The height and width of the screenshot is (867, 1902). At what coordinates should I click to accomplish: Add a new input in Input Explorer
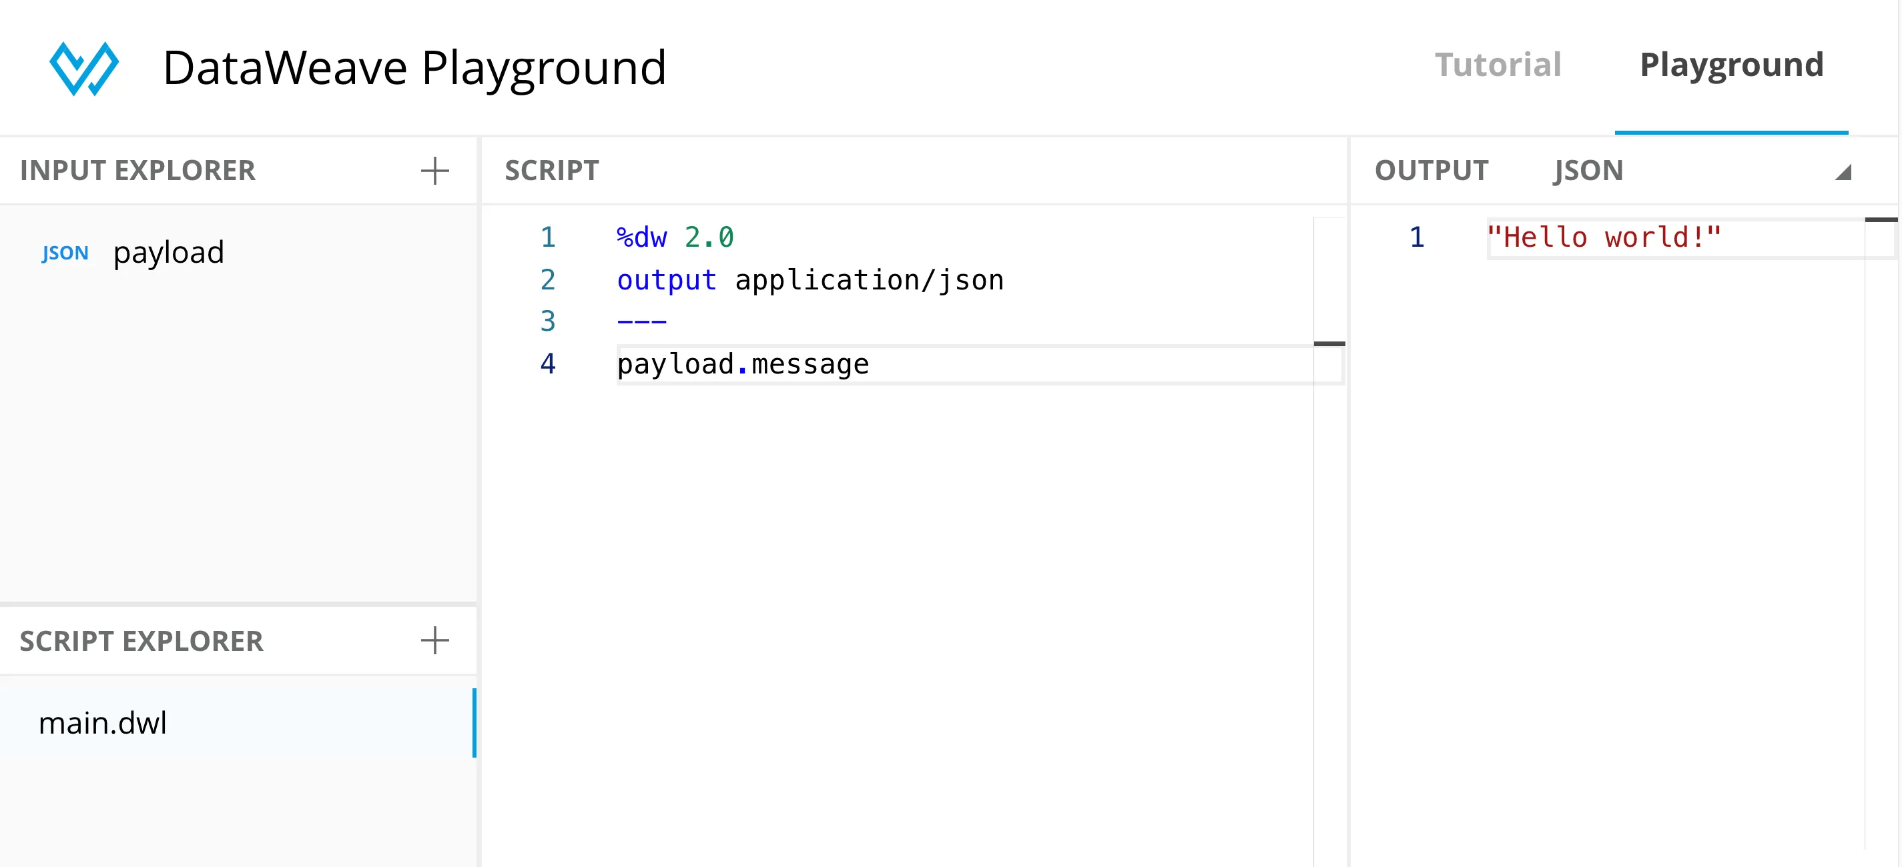(x=435, y=171)
